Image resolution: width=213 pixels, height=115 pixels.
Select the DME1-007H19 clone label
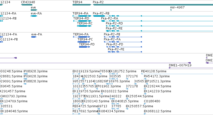pyautogui.click(x=180, y=65)
